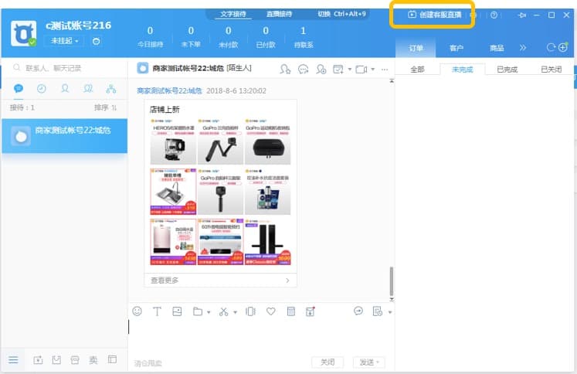Open the 客户 tab
The width and height of the screenshot is (577, 374).
[457, 48]
